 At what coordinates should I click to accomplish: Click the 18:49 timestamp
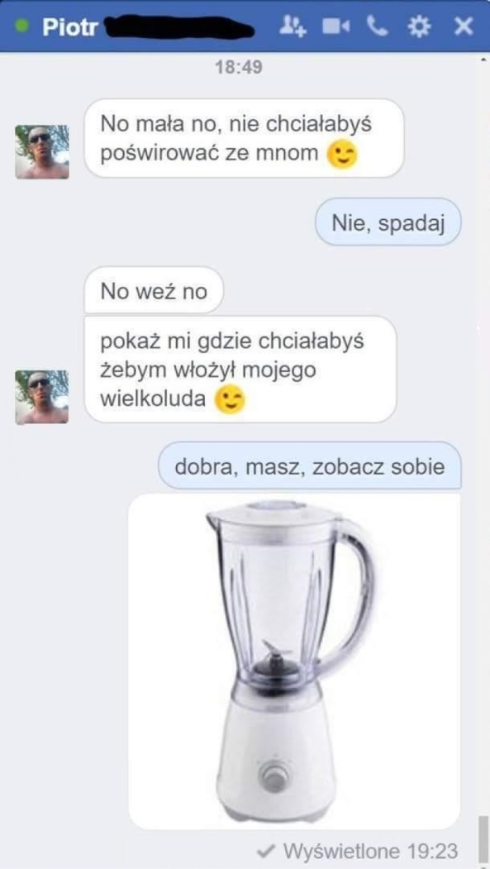pyautogui.click(x=239, y=67)
